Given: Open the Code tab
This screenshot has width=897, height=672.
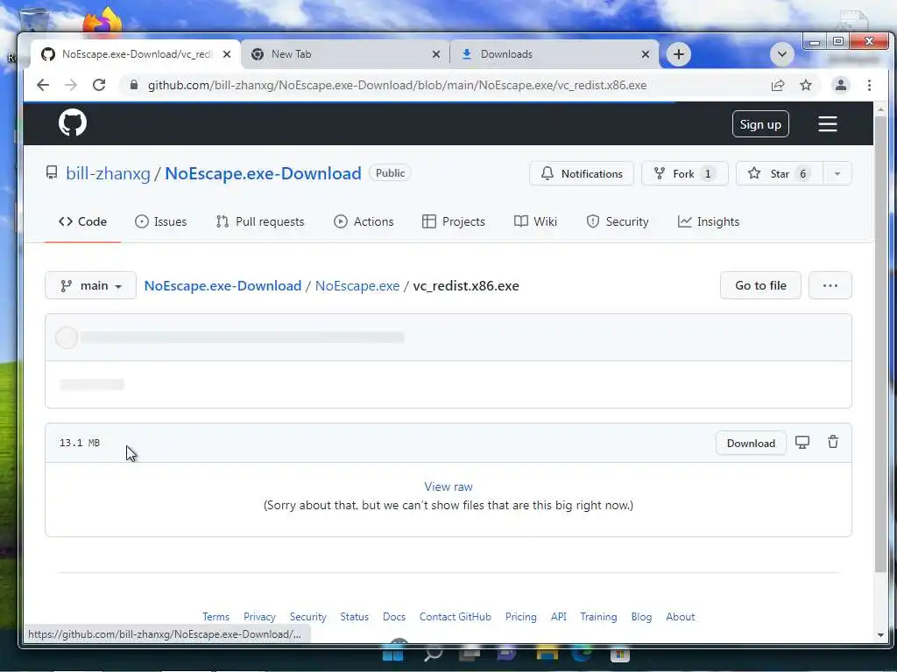Looking at the screenshot, I should (x=83, y=221).
